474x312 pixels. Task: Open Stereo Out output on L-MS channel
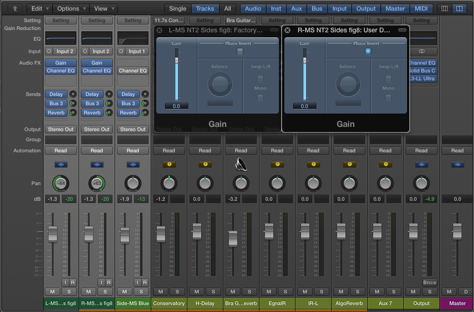coord(61,129)
